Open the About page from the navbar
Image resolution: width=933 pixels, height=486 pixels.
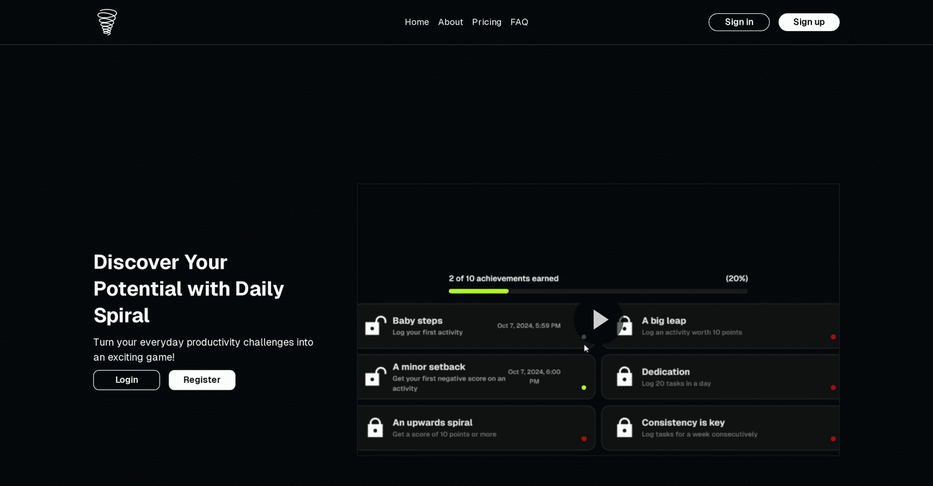coord(450,22)
